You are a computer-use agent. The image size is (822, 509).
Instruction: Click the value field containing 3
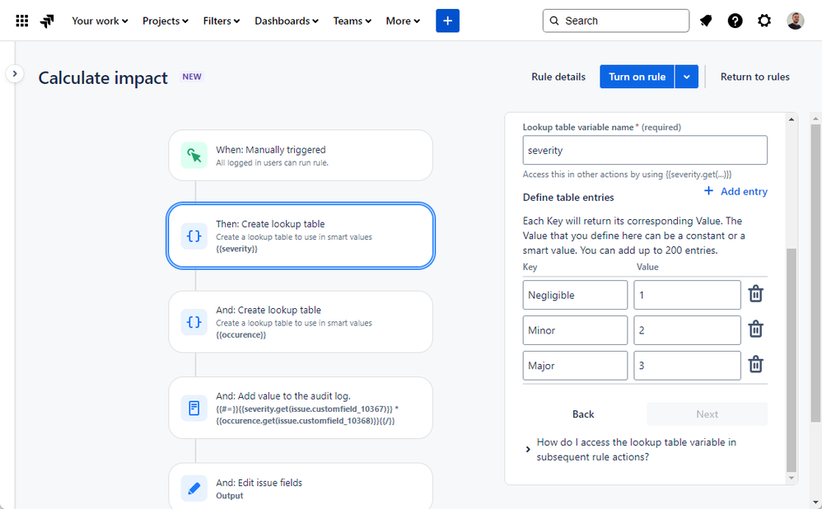click(x=687, y=366)
